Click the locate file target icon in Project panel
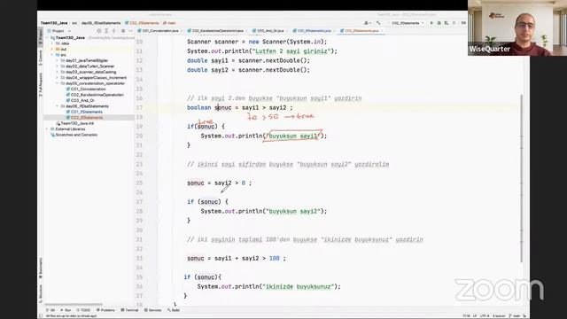Viewport: 567px width, 319px height. pos(98,31)
